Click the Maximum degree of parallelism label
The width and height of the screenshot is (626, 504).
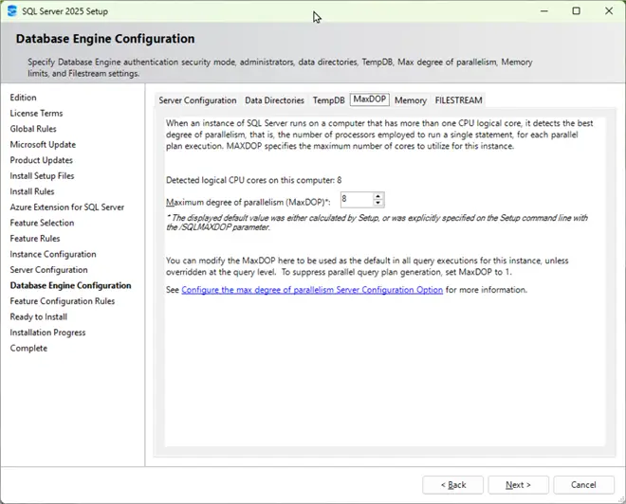tap(249, 202)
